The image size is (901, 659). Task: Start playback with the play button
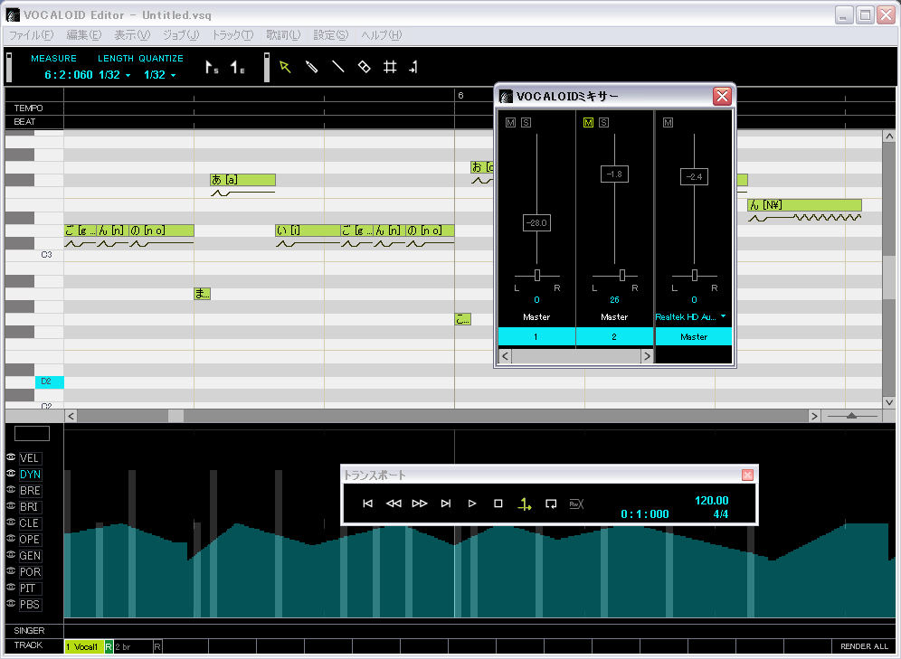pos(472,504)
